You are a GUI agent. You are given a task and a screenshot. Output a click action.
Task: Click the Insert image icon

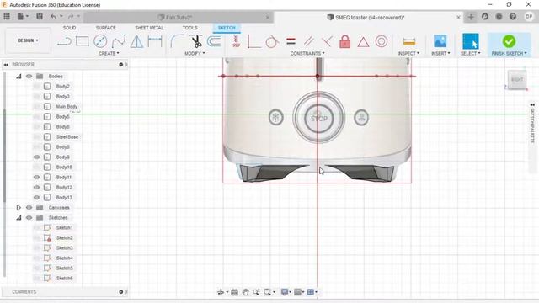click(440, 41)
